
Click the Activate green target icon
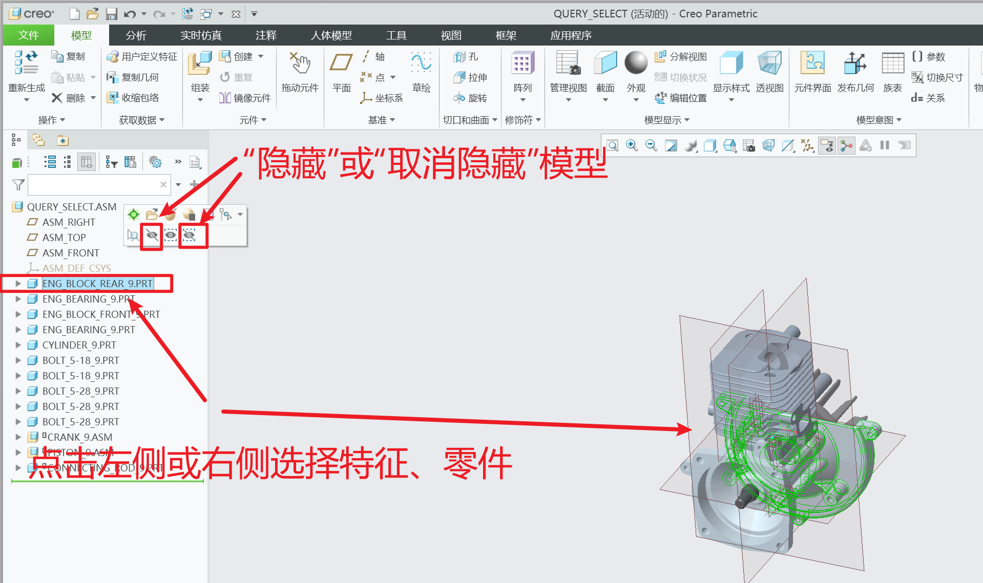click(x=133, y=214)
